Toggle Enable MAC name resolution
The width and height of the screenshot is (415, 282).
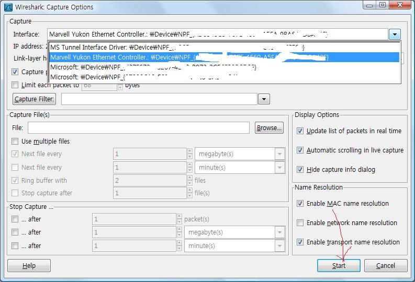[x=300, y=204]
